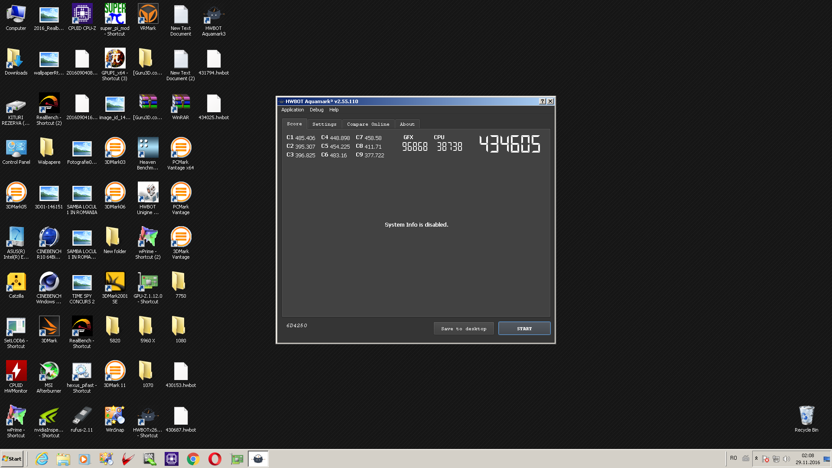This screenshot has height=468, width=832.
Task: Select the CPUID CPU-Z desktop icon
Action: tap(82, 17)
